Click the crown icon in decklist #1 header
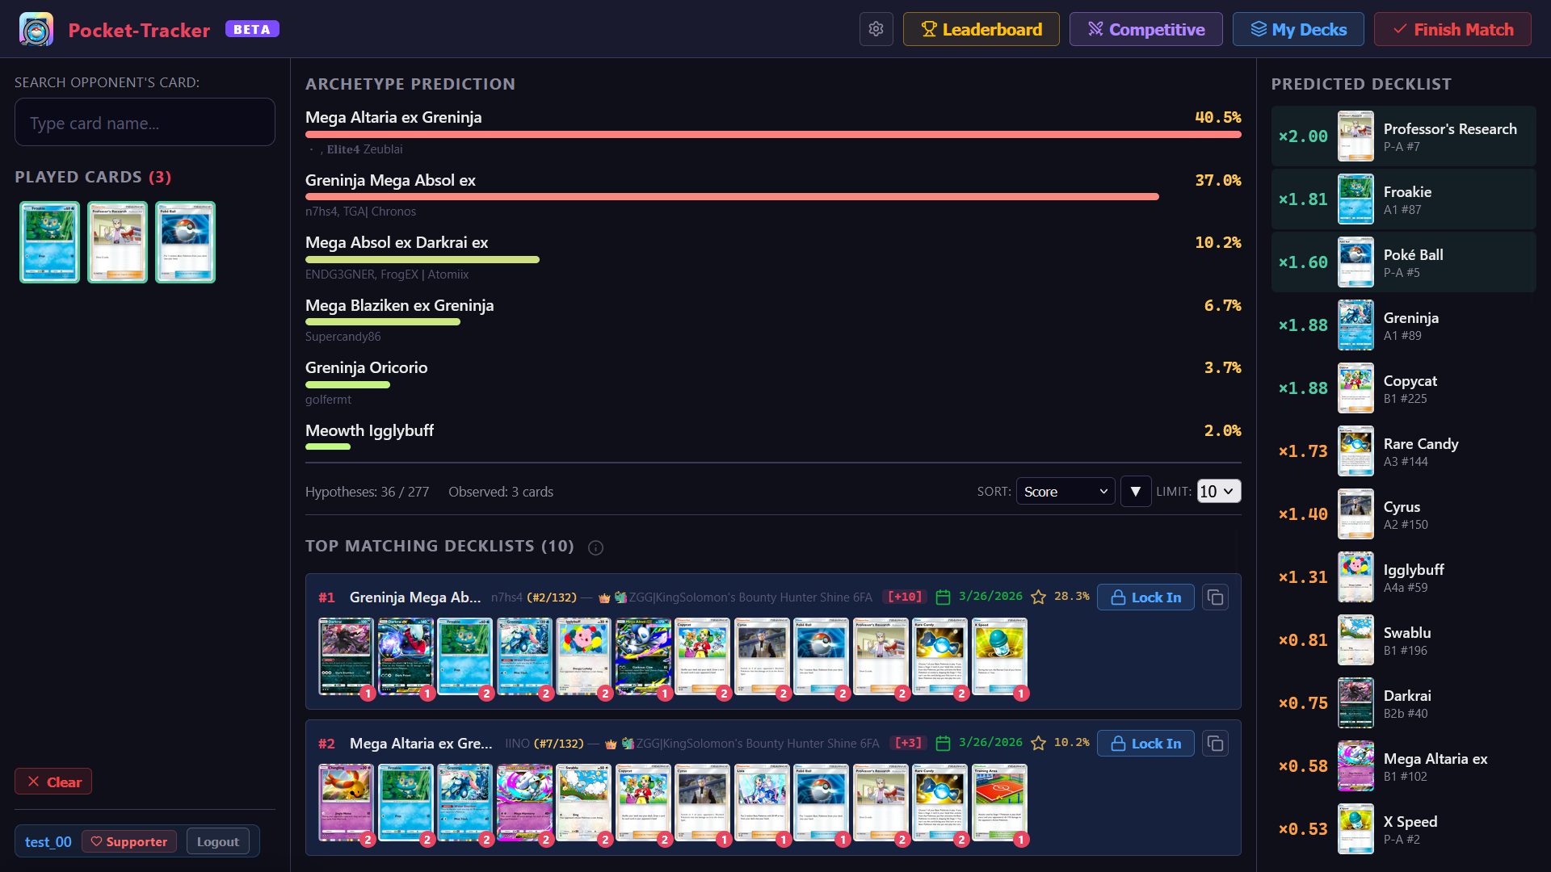This screenshot has height=872, width=1551. (604, 598)
